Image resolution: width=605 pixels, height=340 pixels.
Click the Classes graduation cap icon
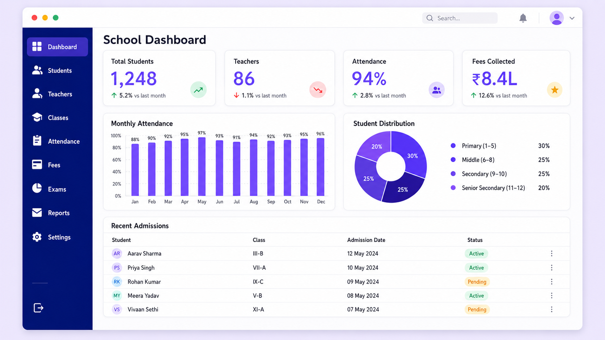[37, 117]
